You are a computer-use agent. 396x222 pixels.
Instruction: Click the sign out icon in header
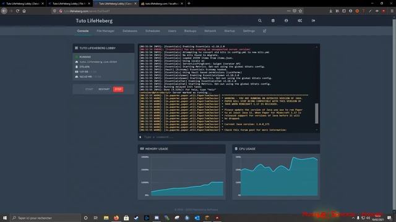point(314,20)
